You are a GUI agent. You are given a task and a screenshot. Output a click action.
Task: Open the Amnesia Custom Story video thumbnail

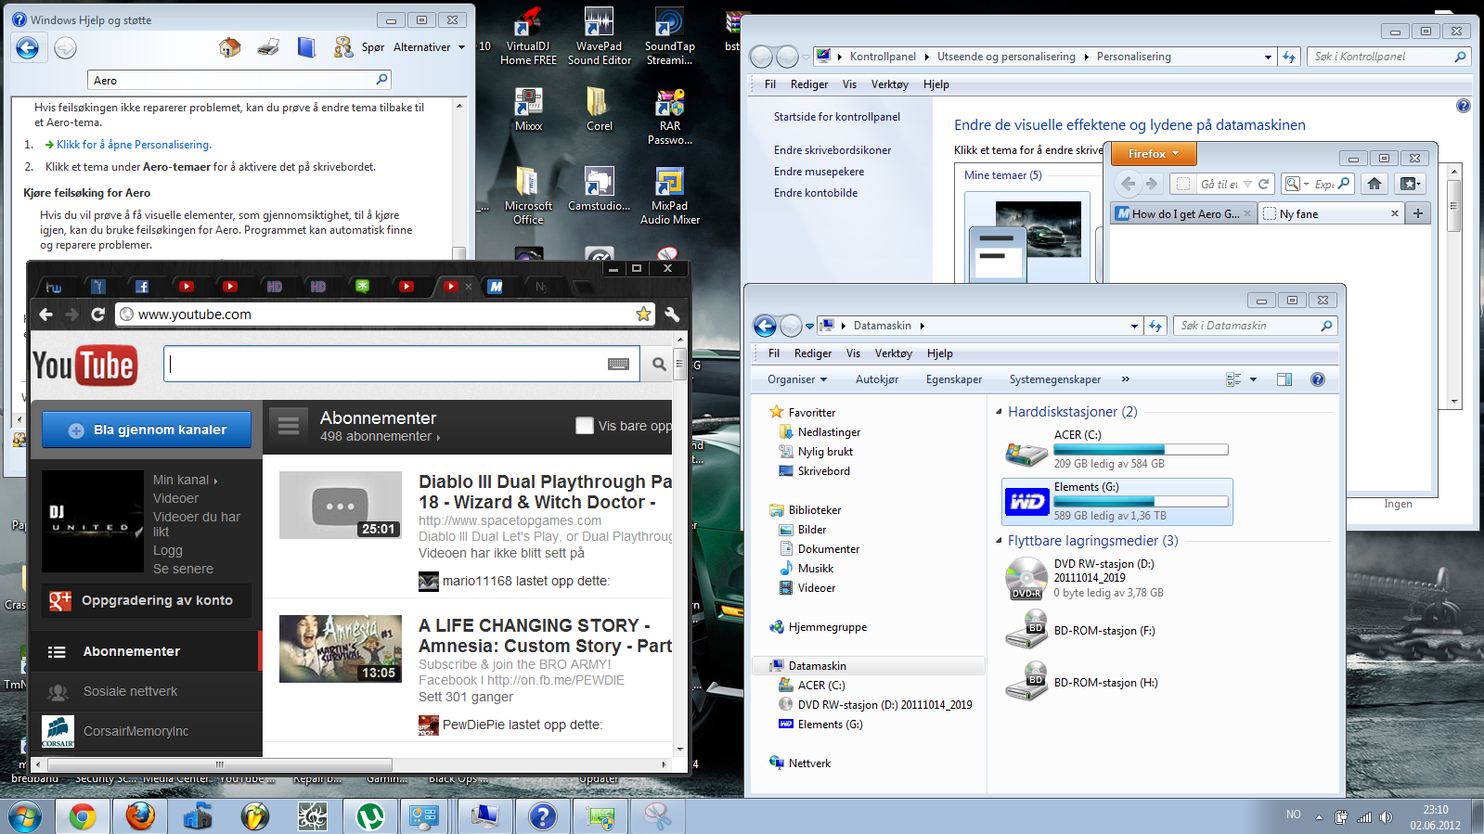click(x=340, y=648)
